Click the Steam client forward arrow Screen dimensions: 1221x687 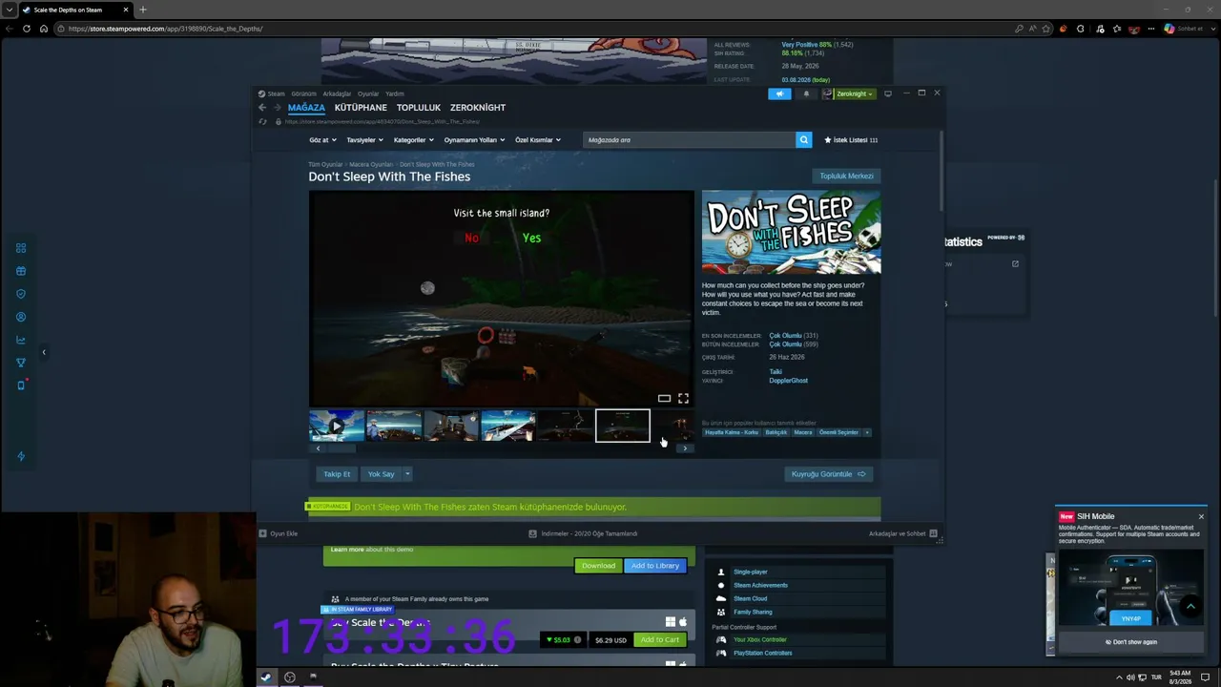[278, 108]
